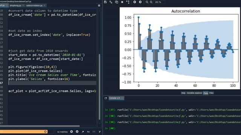
Task: Click the start_date = pd.to_datetime line
Action: coord(46,55)
